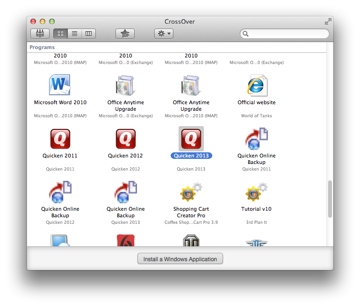Select Quicken Online Backup for Quicken 2011
Viewport: 360px width, 307px height.
[x=257, y=138]
